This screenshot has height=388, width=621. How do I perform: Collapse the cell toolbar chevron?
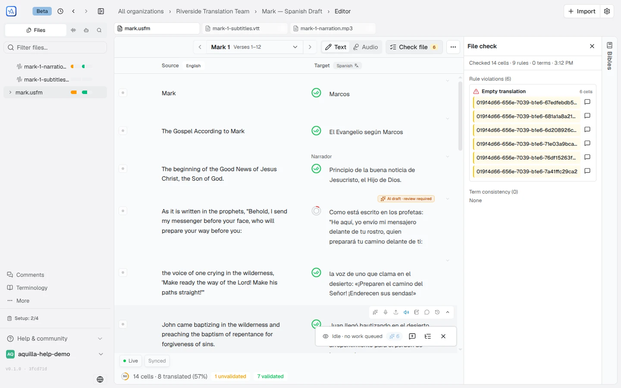[448, 312]
